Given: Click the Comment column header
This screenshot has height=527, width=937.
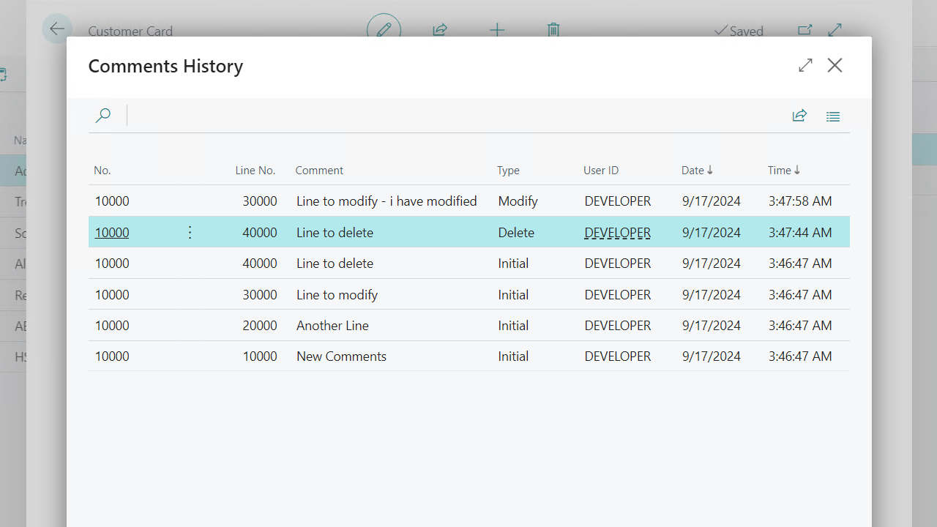Looking at the screenshot, I should 319,171.
